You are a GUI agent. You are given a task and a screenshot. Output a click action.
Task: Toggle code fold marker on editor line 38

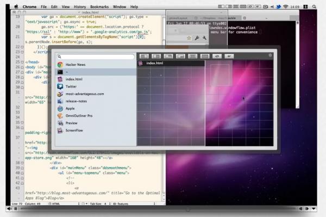coord(22,163)
